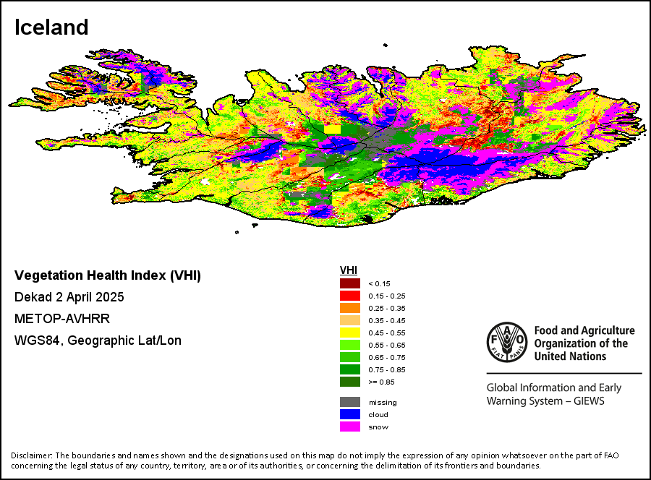651x480 pixels.
Task: Click the gray missing legend swatch
Action: (x=350, y=402)
